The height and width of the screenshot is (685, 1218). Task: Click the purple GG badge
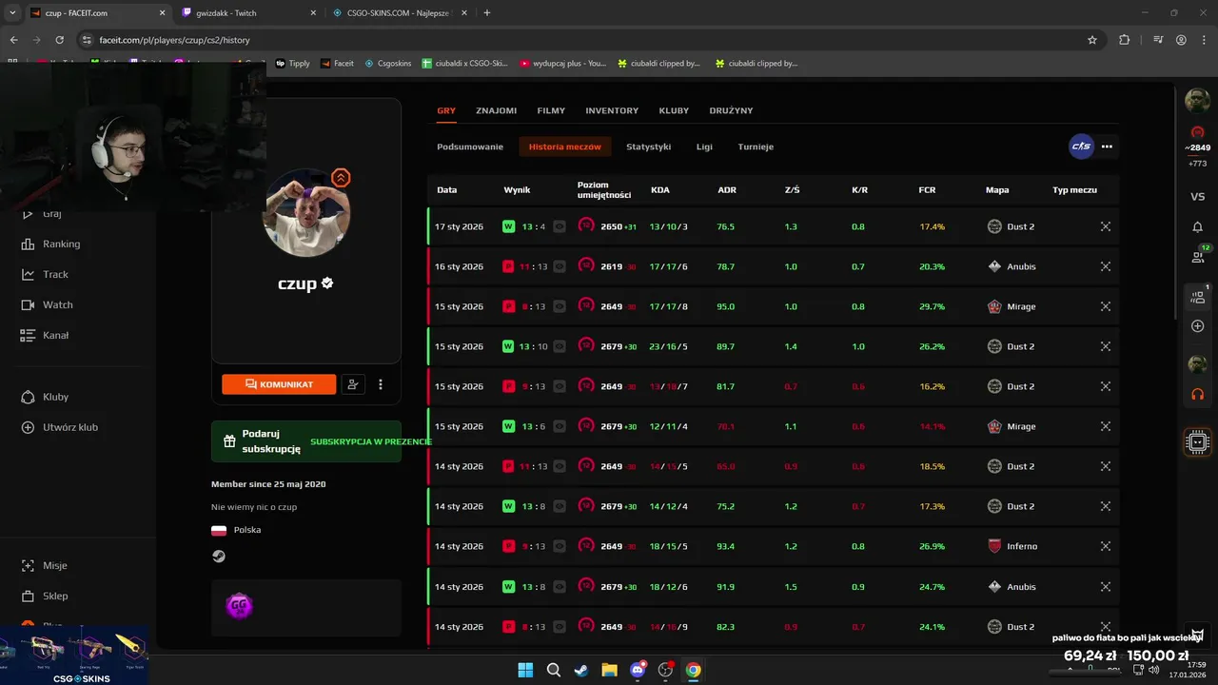(239, 605)
